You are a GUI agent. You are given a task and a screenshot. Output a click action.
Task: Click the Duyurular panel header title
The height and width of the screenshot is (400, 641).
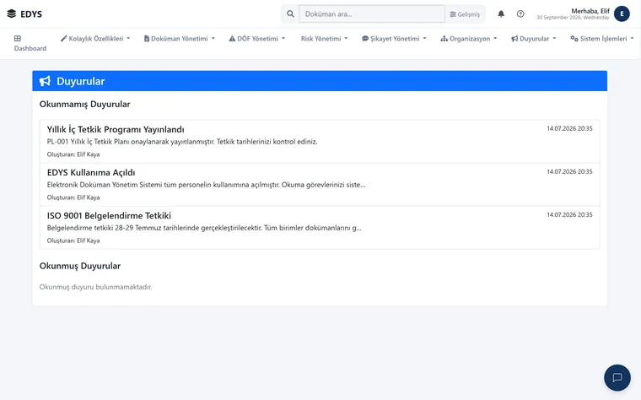(80, 81)
